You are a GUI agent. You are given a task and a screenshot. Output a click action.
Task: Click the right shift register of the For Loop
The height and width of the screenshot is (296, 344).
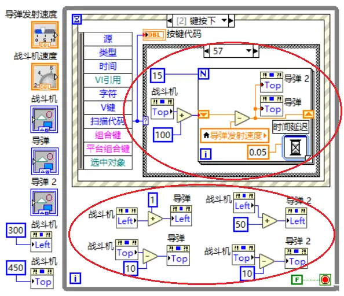tap(308, 114)
